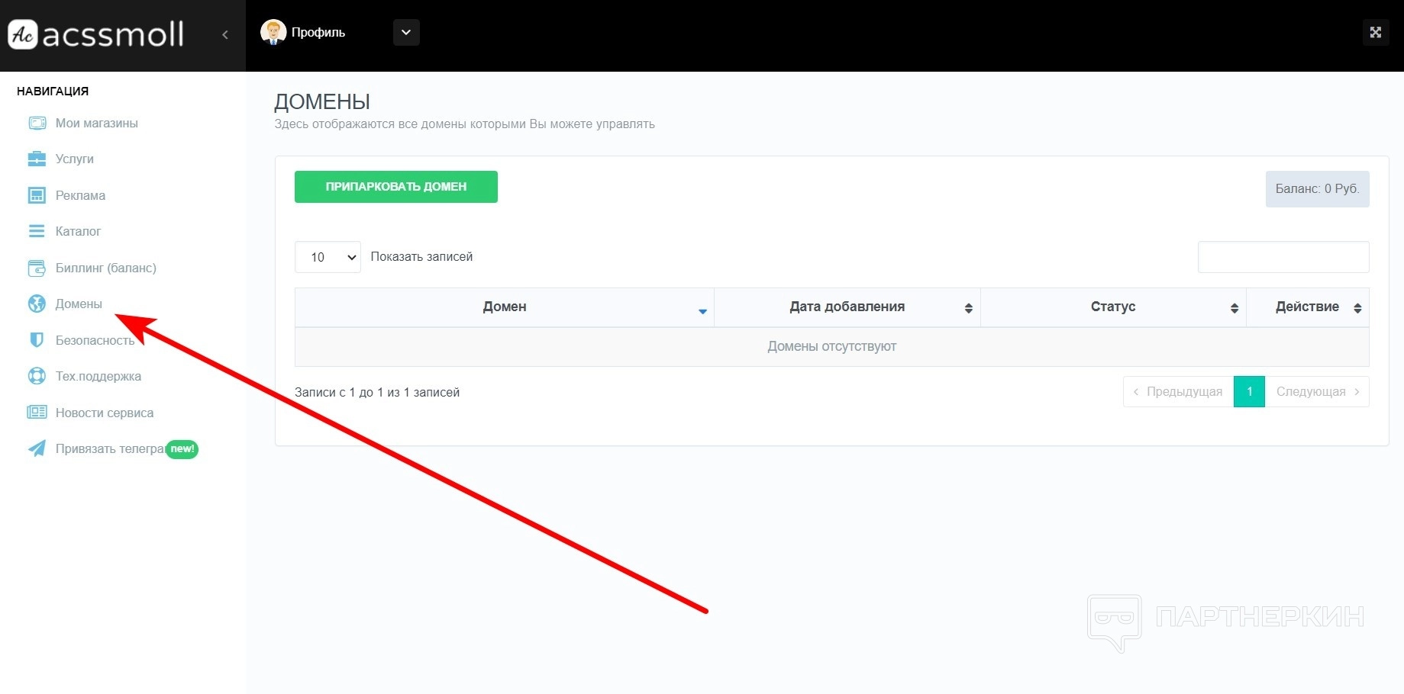This screenshot has height=694, width=1404.
Task: Go to Услуги section
Action: point(75,159)
